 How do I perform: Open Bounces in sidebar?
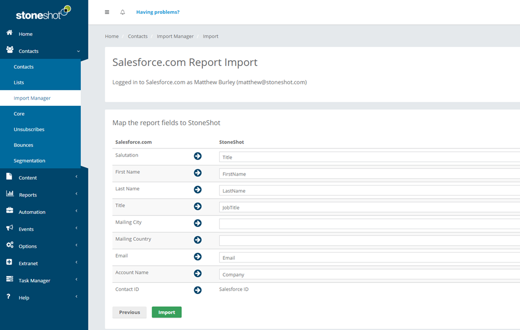(40, 145)
